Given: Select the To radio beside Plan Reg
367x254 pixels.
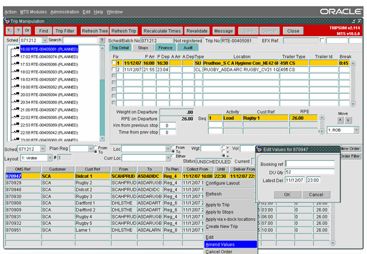Looking at the screenshot, I should point(96,151).
